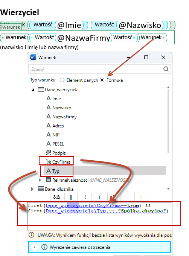Click inside the formula editor text area
189x256 pixels.
[99, 216]
